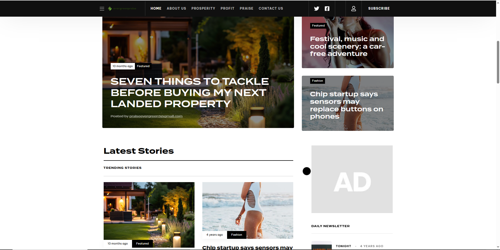Go to the PROSPERITY page
The width and height of the screenshot is (500, 250).
[x=203, y=8]
